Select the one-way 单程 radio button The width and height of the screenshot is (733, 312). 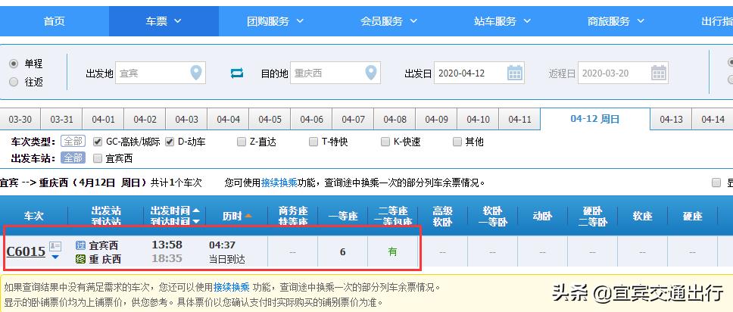14,64
